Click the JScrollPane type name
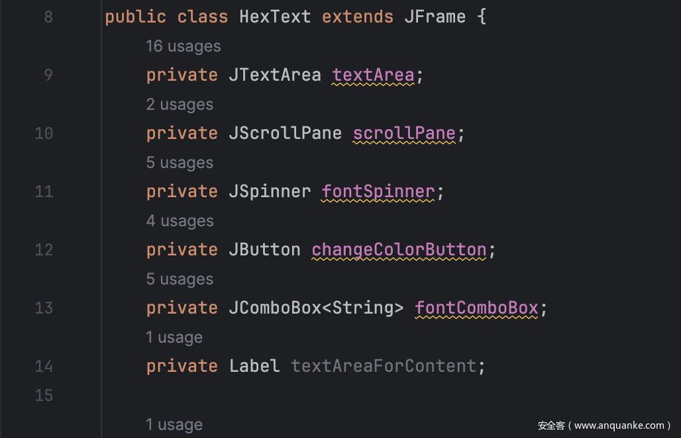This screenshot has height=438, width=681. 286,133
